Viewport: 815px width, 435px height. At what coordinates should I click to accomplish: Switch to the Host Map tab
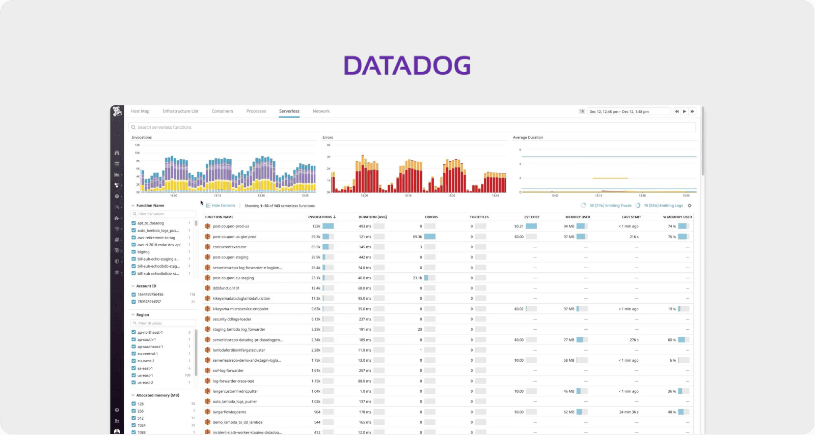coord(140,111)
